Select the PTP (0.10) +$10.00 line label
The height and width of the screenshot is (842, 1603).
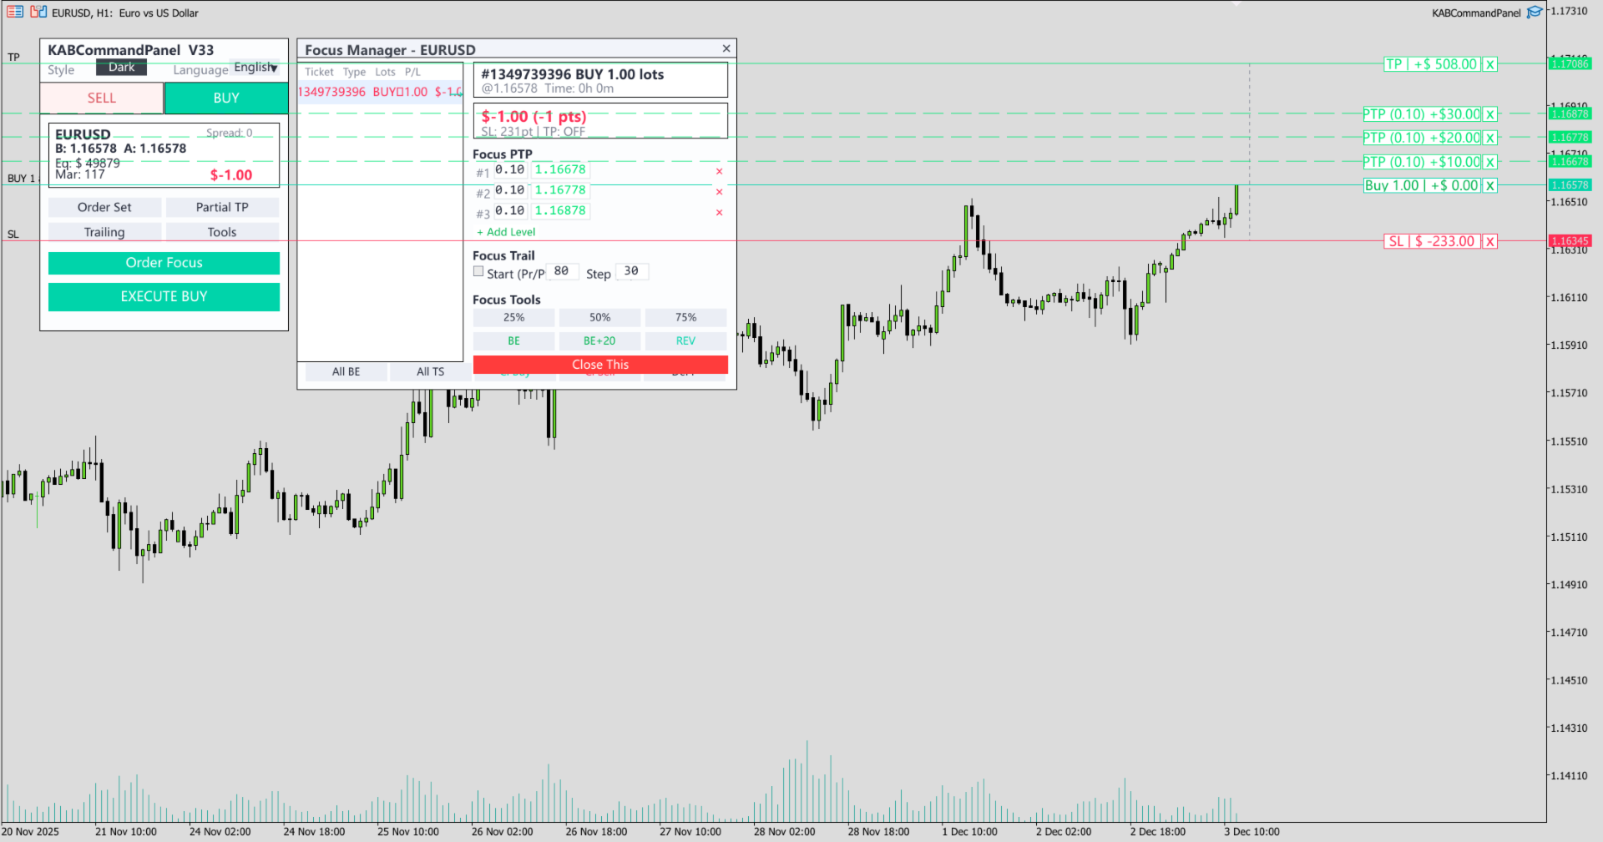click(x=1422, y=162)
